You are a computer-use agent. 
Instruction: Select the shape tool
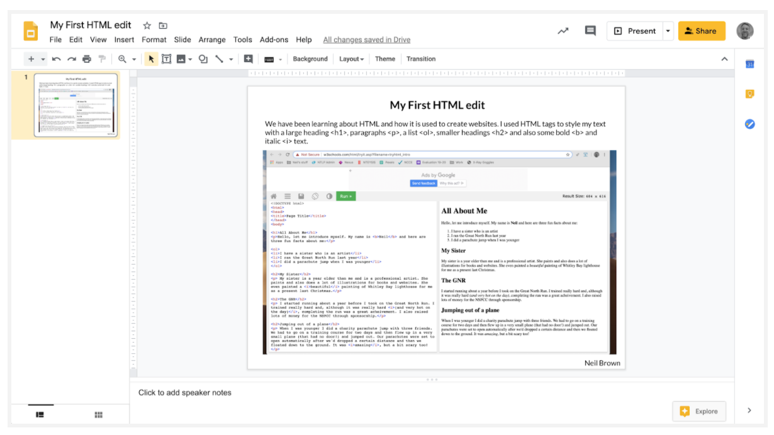pyautogui.click(x=203, y=59)
